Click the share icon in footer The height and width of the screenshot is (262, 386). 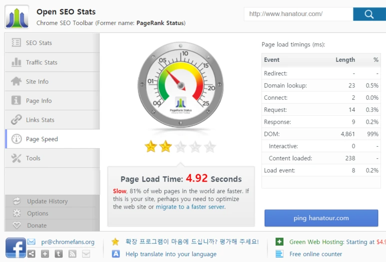pos(31,254)
